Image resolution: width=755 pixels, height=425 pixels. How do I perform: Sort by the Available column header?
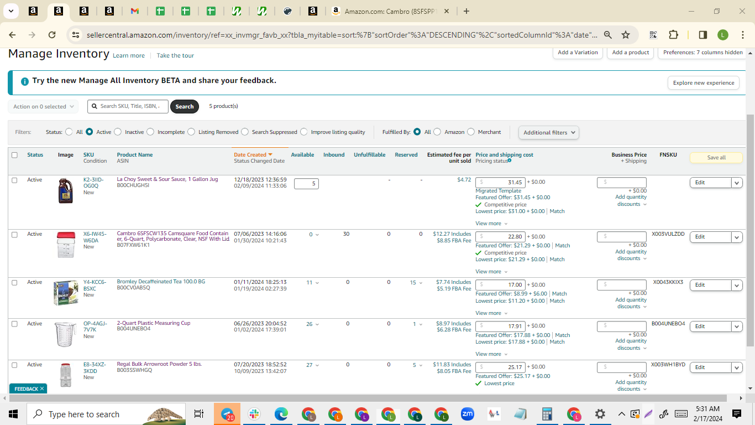[x=302, y=155]
